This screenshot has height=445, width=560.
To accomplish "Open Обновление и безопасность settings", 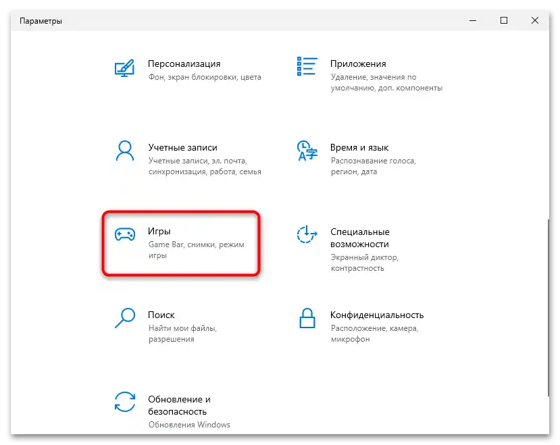I will [x=182, y=405].
